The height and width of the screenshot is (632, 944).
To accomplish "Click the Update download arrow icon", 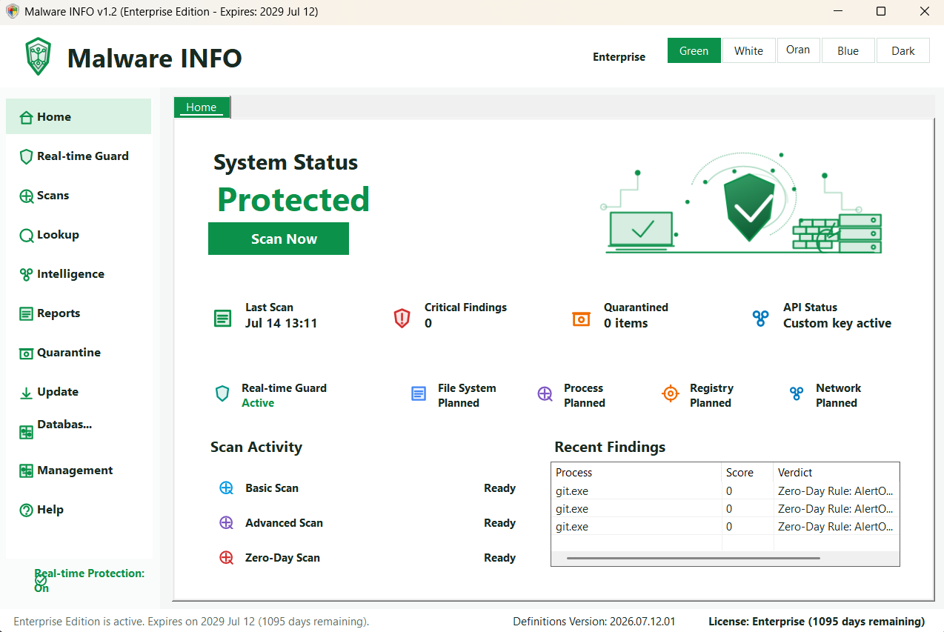I will pos(26,393).
